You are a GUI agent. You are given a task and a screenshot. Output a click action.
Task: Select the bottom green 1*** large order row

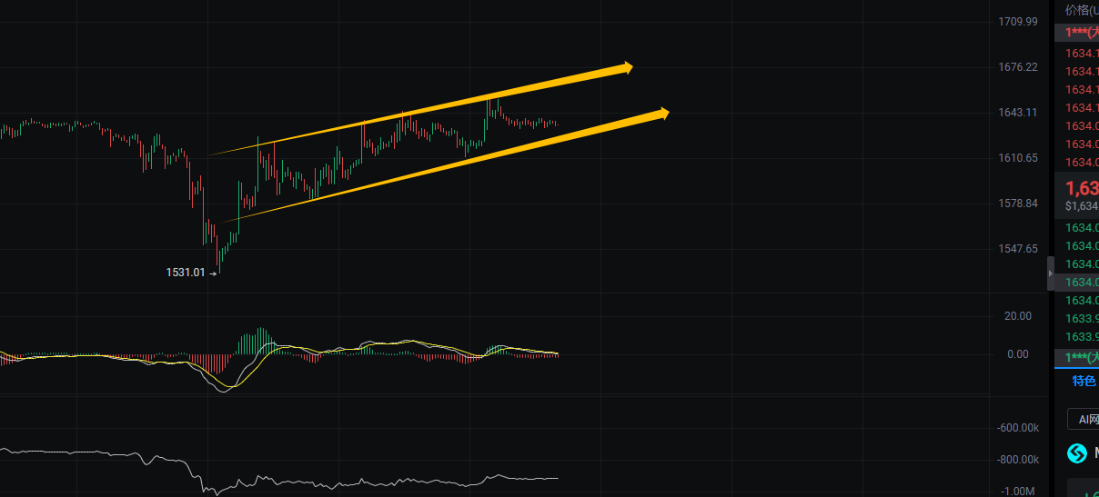pyautogui.click(x=1077, y=357)
